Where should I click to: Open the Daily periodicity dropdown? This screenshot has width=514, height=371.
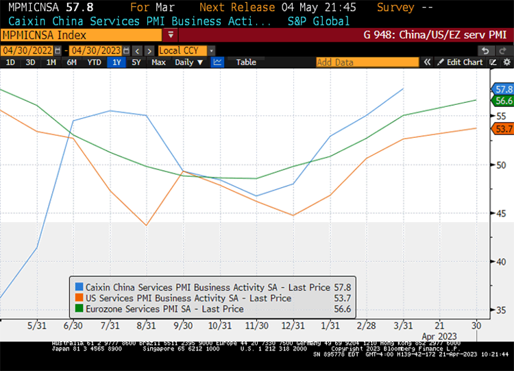(189, 62)
